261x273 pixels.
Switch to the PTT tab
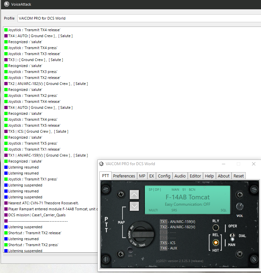[105, 176]
